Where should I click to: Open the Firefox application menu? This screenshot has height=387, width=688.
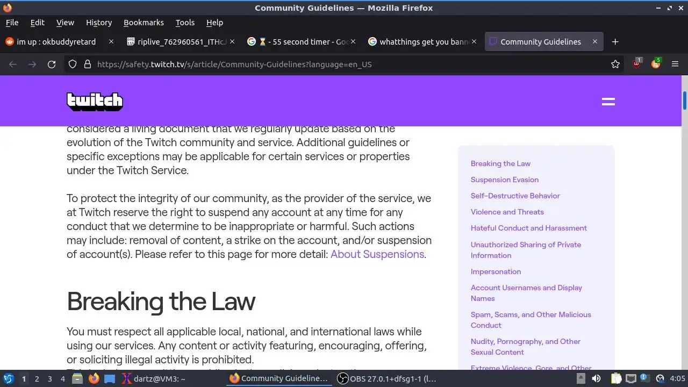(675, 64)
